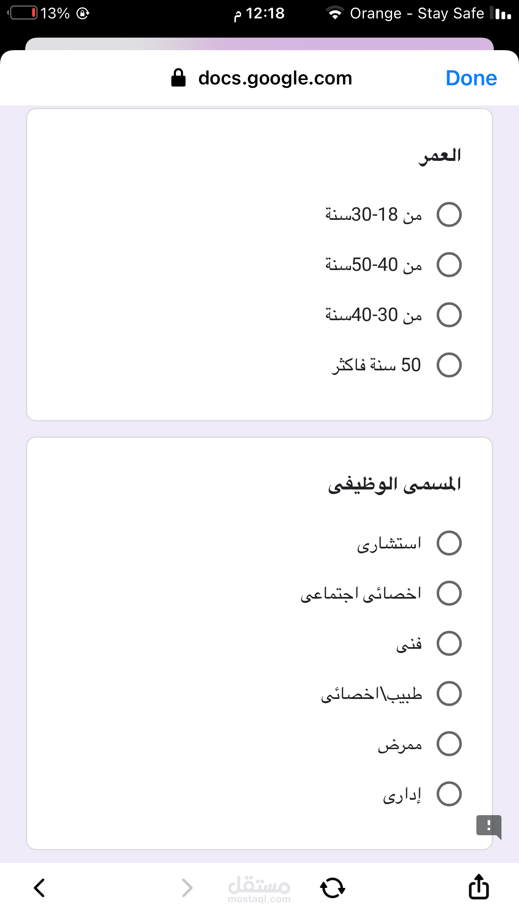Screen dimensions: 519x923
Task: Choose إدارى job title option
Action: [x=449, y=794]
